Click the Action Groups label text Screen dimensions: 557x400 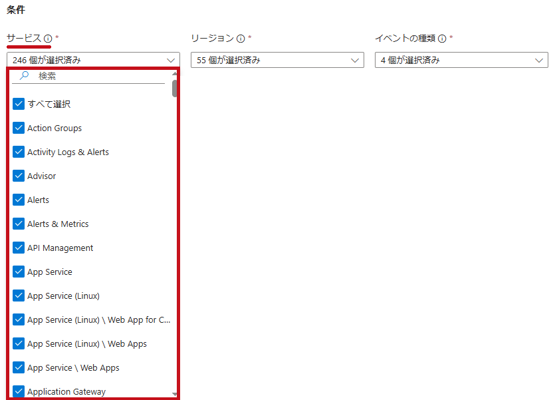pos(55,128)
